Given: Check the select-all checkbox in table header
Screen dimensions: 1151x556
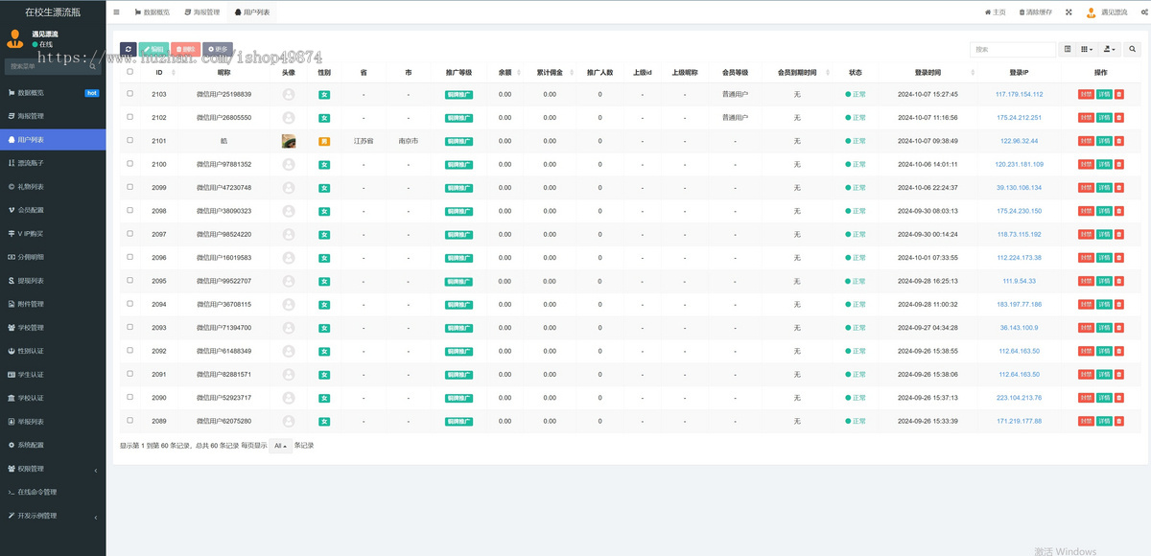Looking at the screenshot, I should coord(130,71).
